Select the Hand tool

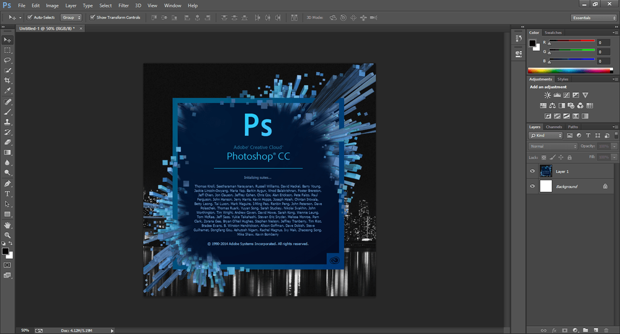7,225
